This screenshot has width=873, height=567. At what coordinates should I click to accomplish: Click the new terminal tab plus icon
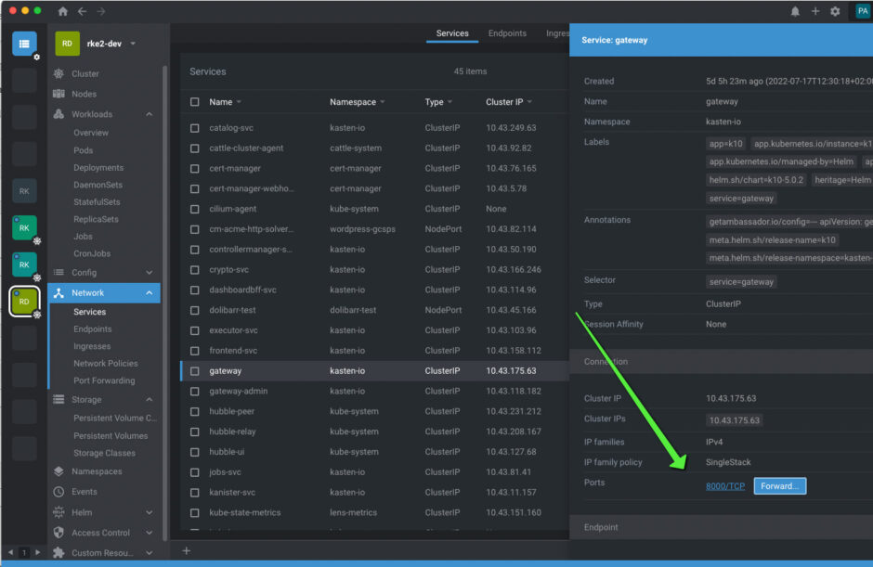[186, 551]
